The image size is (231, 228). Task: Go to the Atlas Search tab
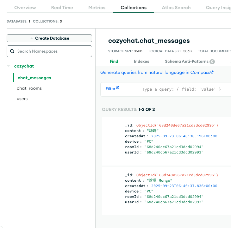(176, 8)
